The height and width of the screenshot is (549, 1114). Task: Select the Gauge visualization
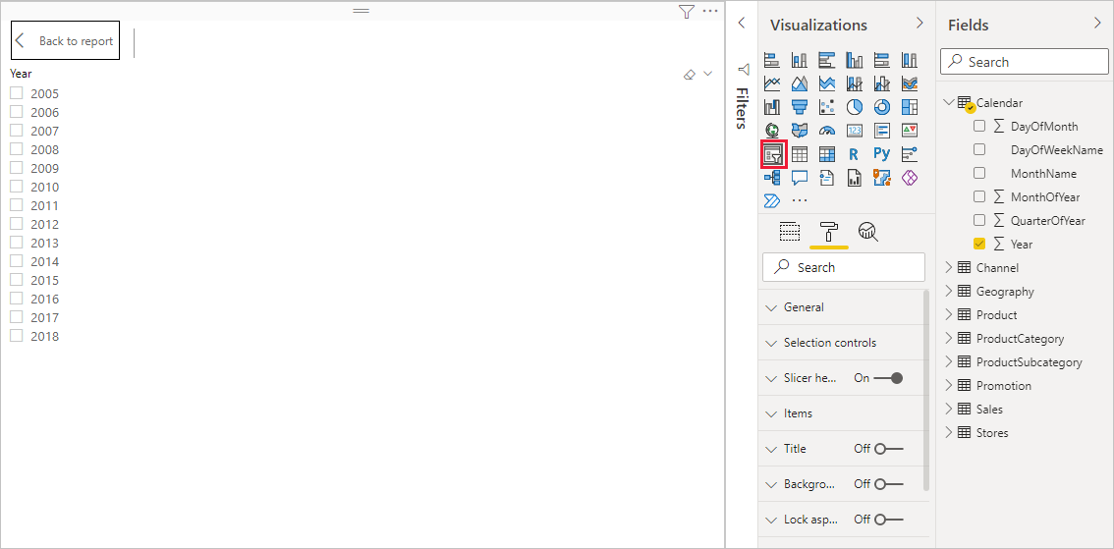point(827,131)
